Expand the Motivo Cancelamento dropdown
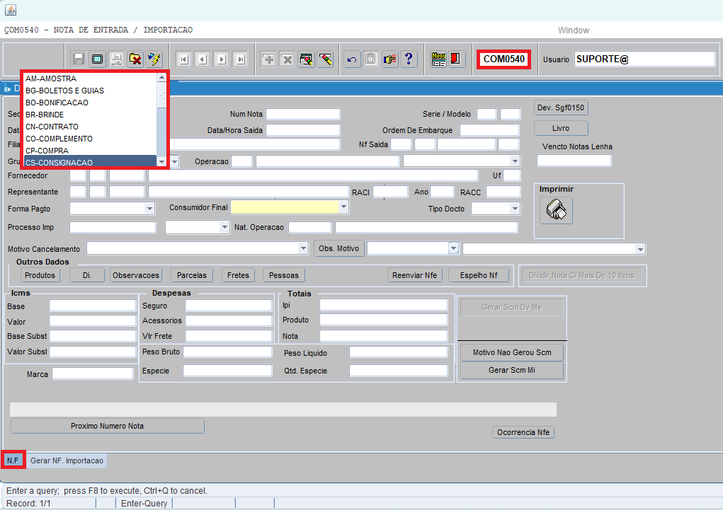The image size is (723, 510). tap(303, 248)
